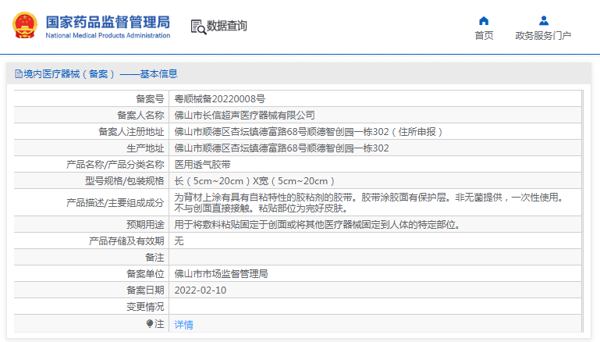The width and height of the screenshot is (600, 342).
Task: Click the 产品名称/产品分类名称 label
Action: pos(115,165)
